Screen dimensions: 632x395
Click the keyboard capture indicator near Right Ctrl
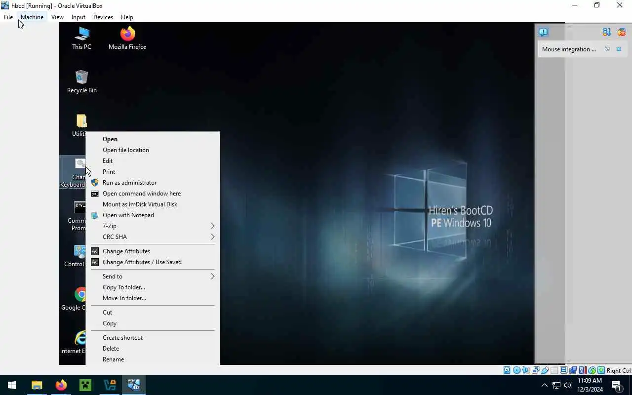601,370
